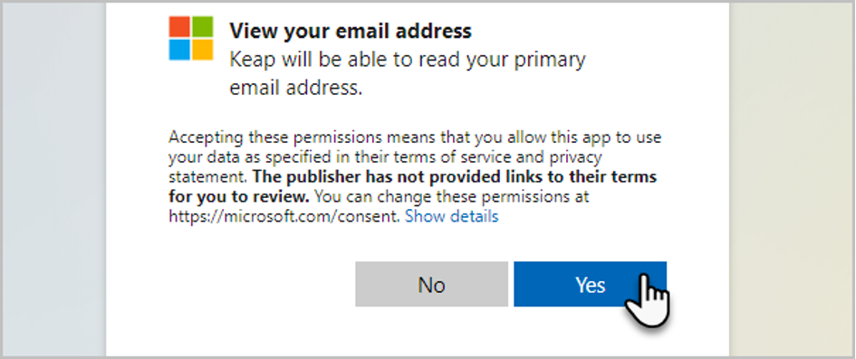Click the beige background right of the dialog
Screen dimensions: 856x359
pos(792,180)
